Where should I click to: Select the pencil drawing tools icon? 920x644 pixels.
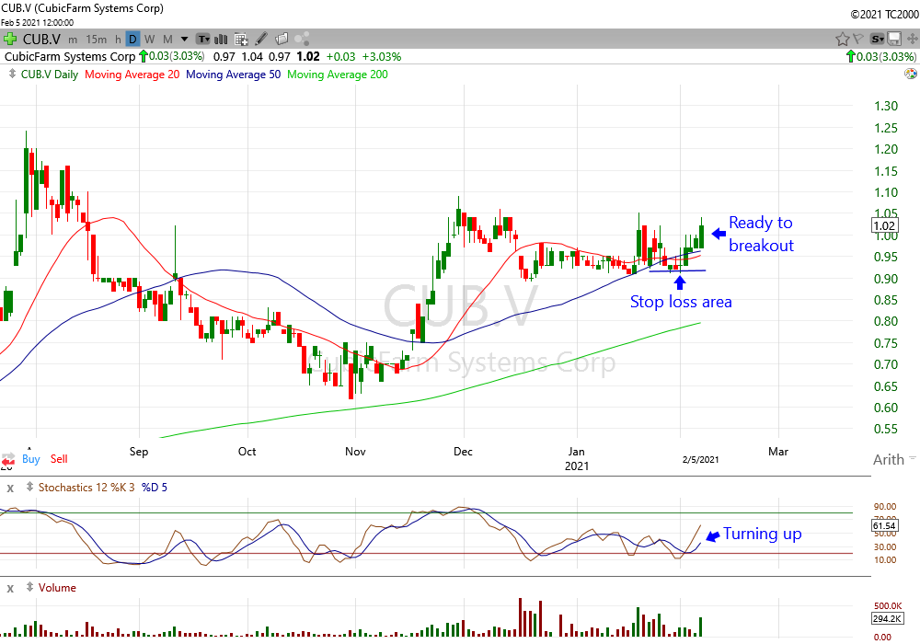pyautogui.click(x=261, y=39)
